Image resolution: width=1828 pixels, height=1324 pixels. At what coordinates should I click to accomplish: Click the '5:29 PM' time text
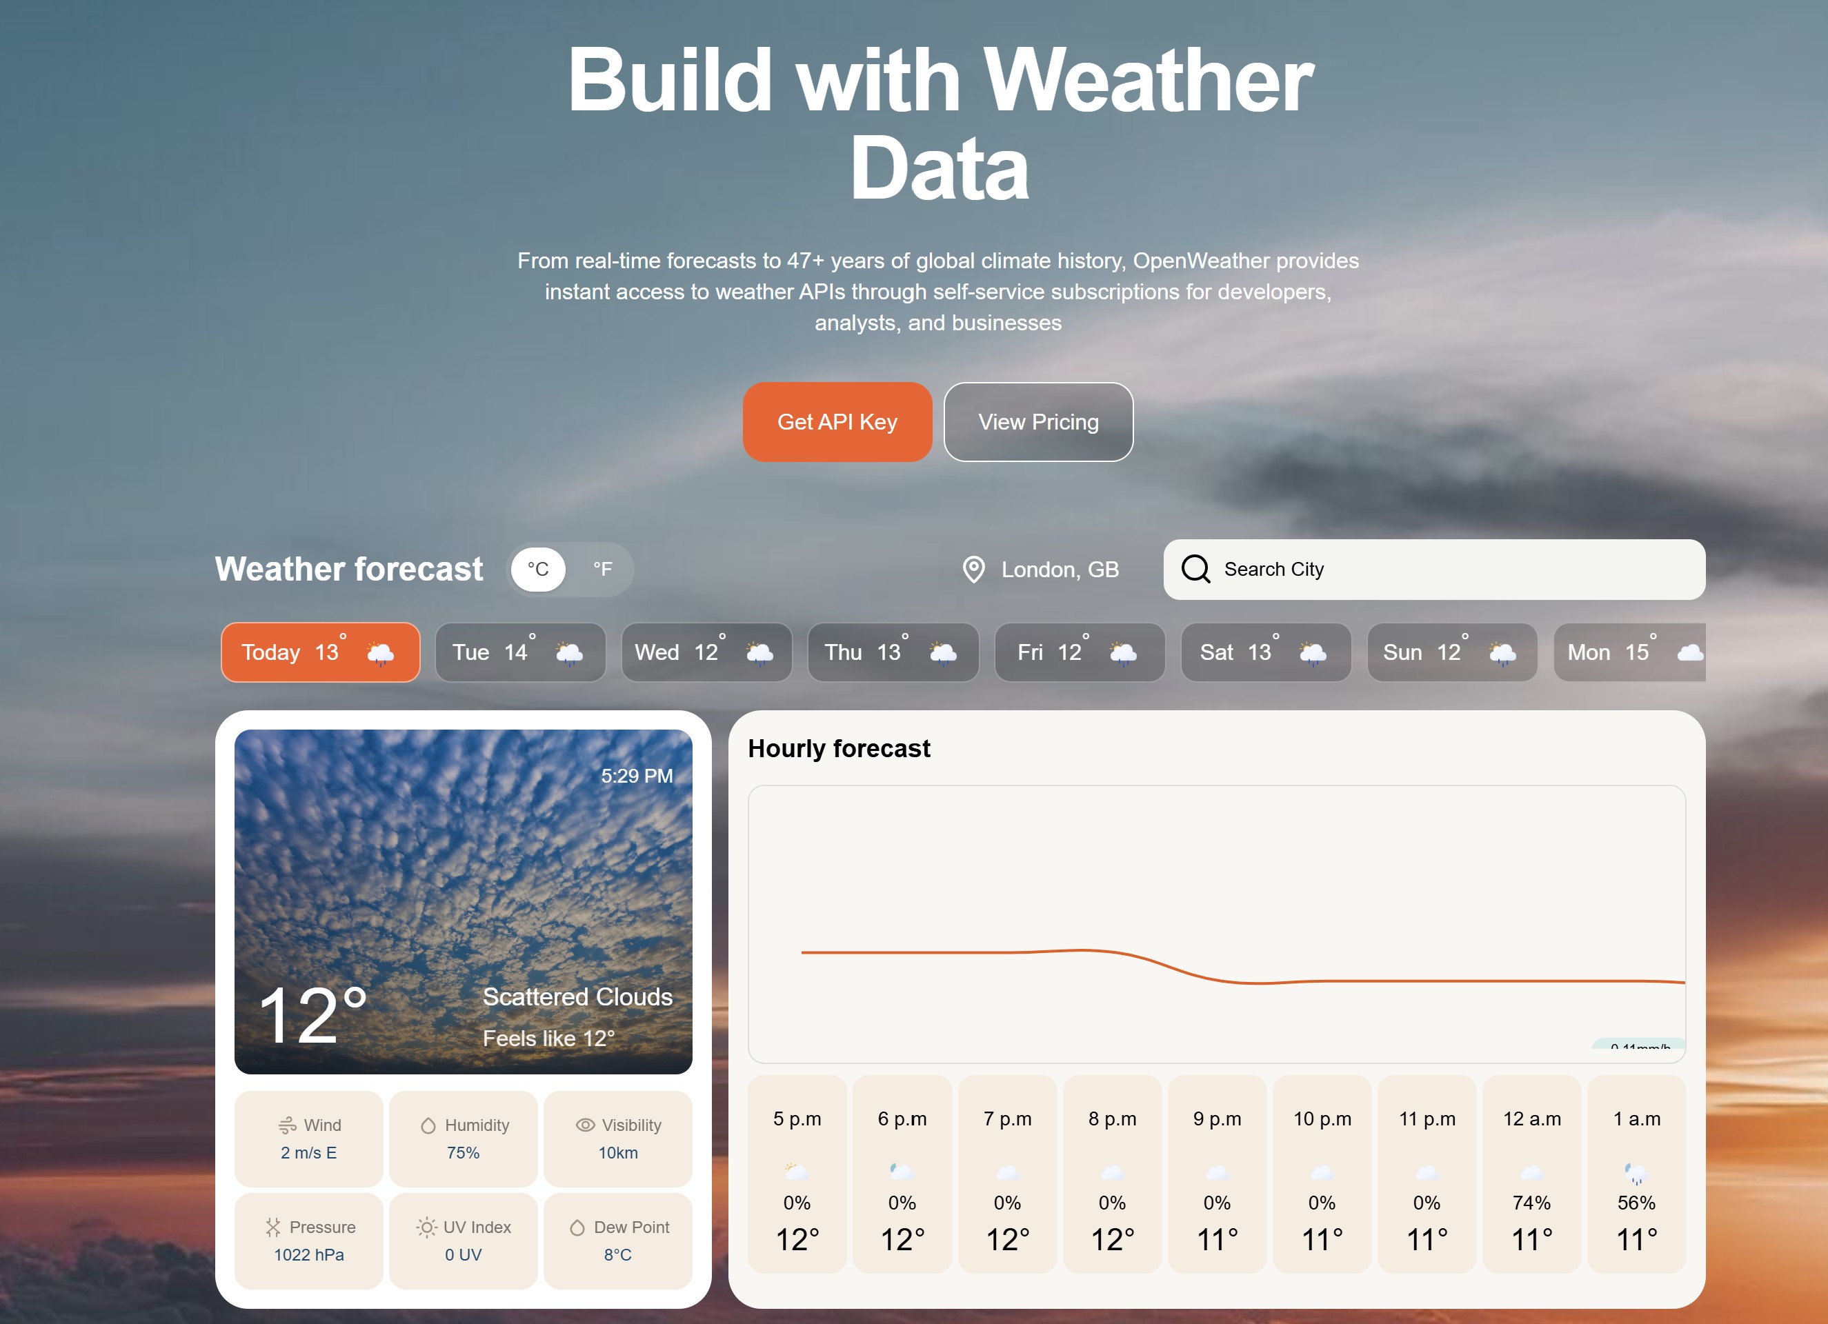(x=637, y=775)
